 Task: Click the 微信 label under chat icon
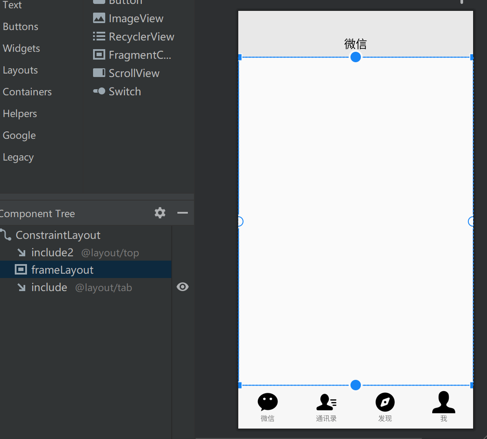point(268,419)
